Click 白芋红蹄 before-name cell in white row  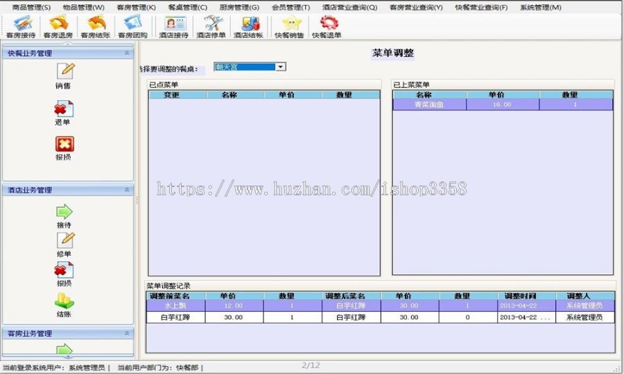pyautogui.click(x=175, y=317)
